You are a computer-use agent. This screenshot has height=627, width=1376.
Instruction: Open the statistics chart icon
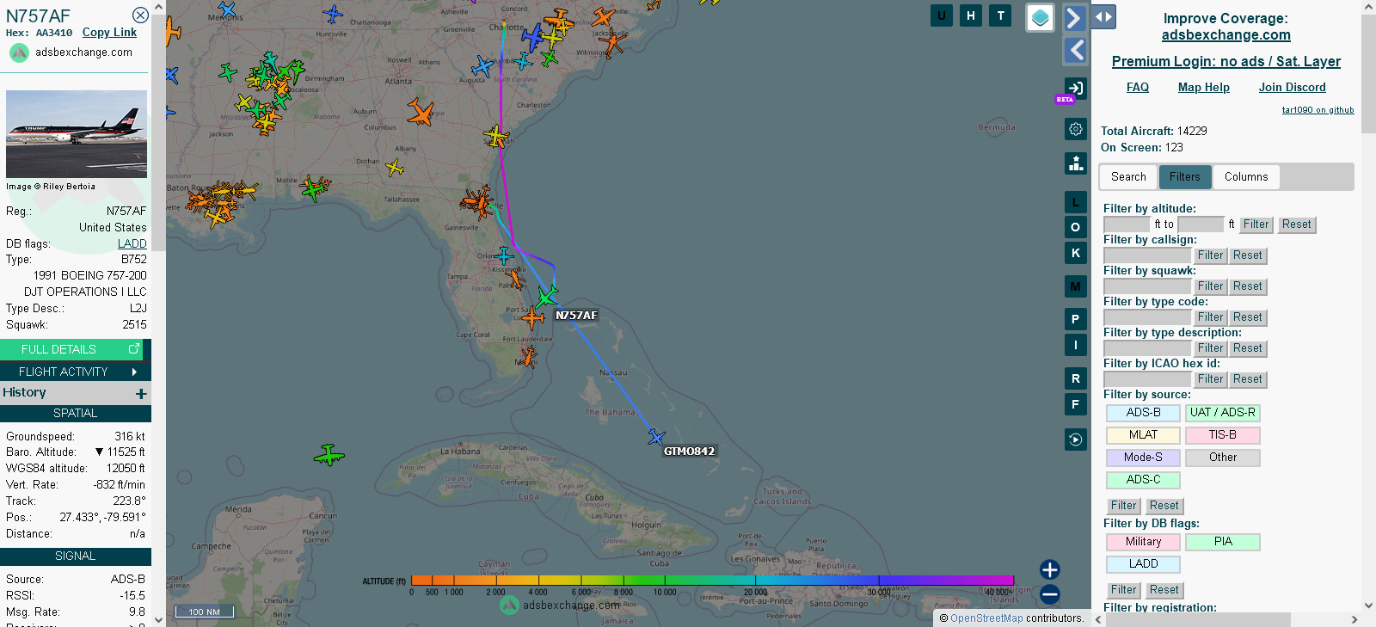(1076, 163)
